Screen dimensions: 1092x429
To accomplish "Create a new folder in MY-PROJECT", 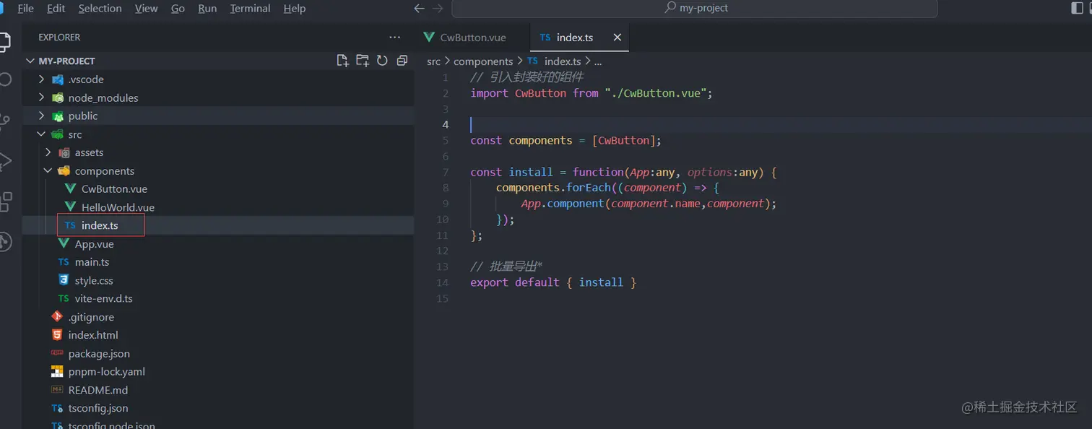I will [x=363, y=61].
